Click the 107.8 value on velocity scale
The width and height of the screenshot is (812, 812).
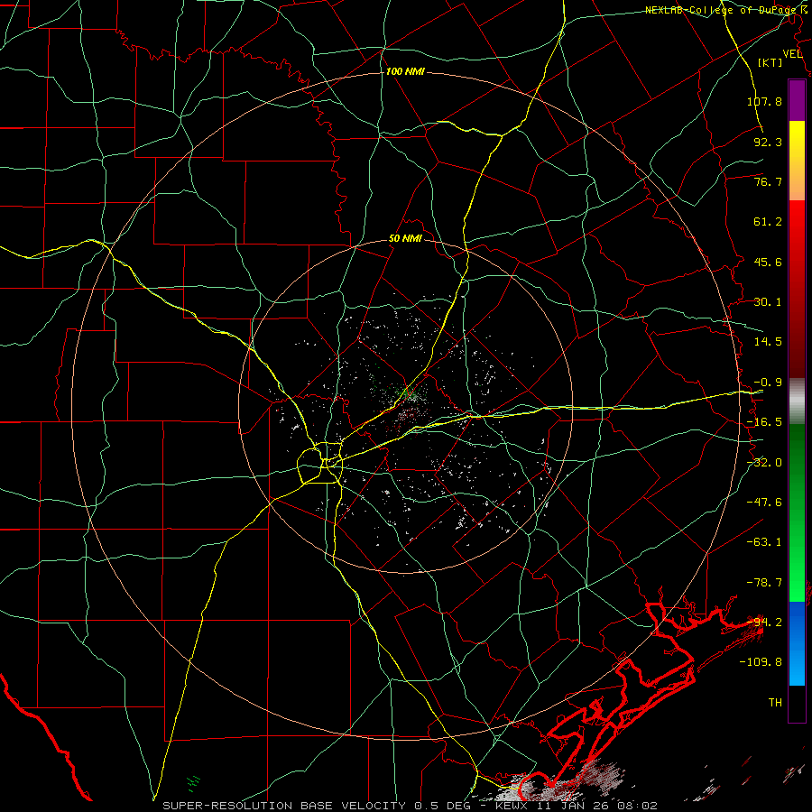click(x=764, y=101)
